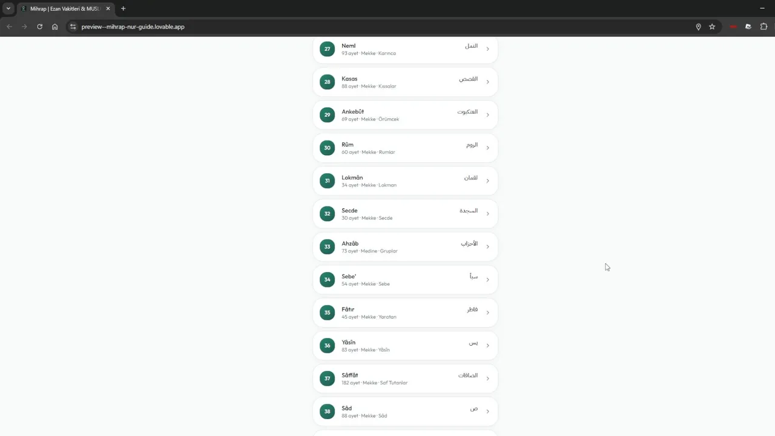Image resolution: width=775 pixels, height=436 pixels.
Task: Select the Rûm surah title
Action: click(x=348, y=145)
